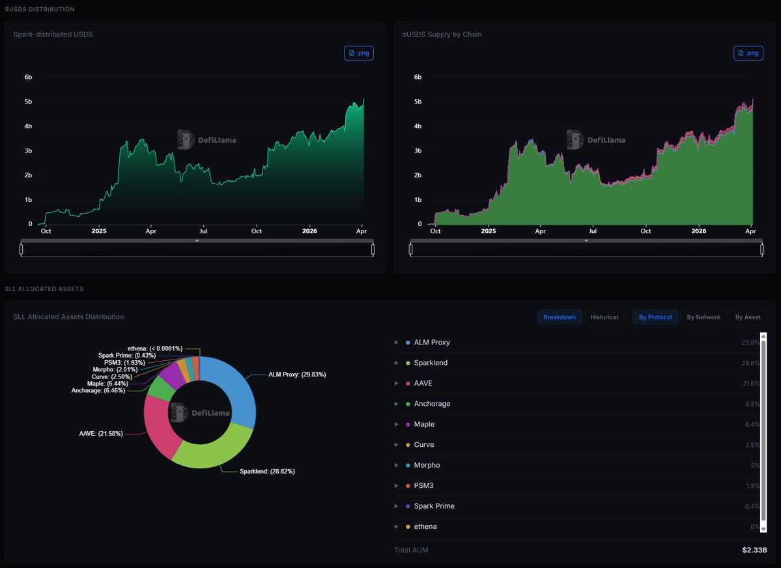Click the ethena protocol row label
Screen dimensions: 781x568
(425, 526)
